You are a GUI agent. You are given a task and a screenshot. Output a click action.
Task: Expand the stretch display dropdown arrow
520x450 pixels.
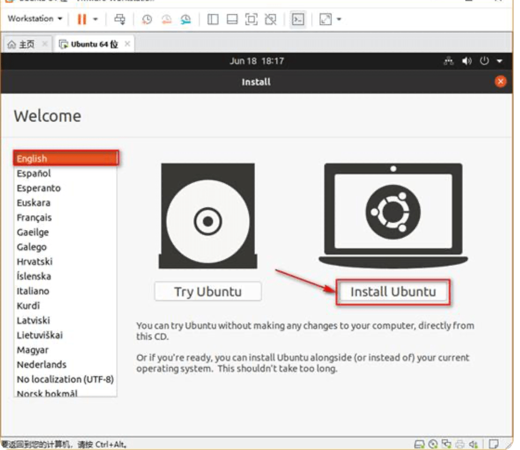point(339,19)
